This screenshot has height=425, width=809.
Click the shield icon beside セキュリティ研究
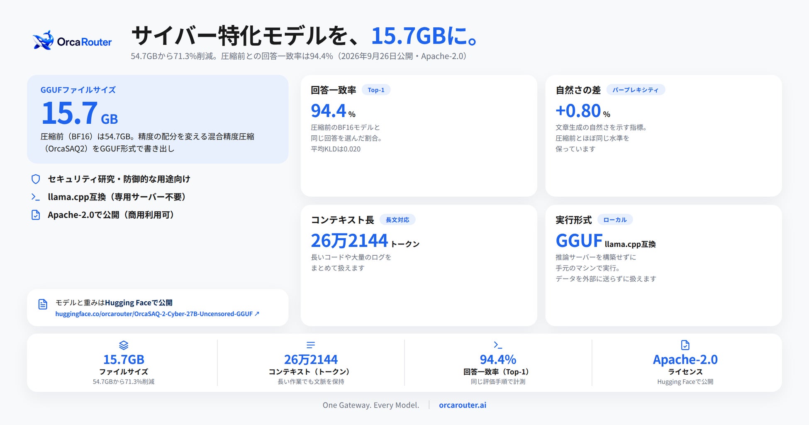click(x=36, y=179)
